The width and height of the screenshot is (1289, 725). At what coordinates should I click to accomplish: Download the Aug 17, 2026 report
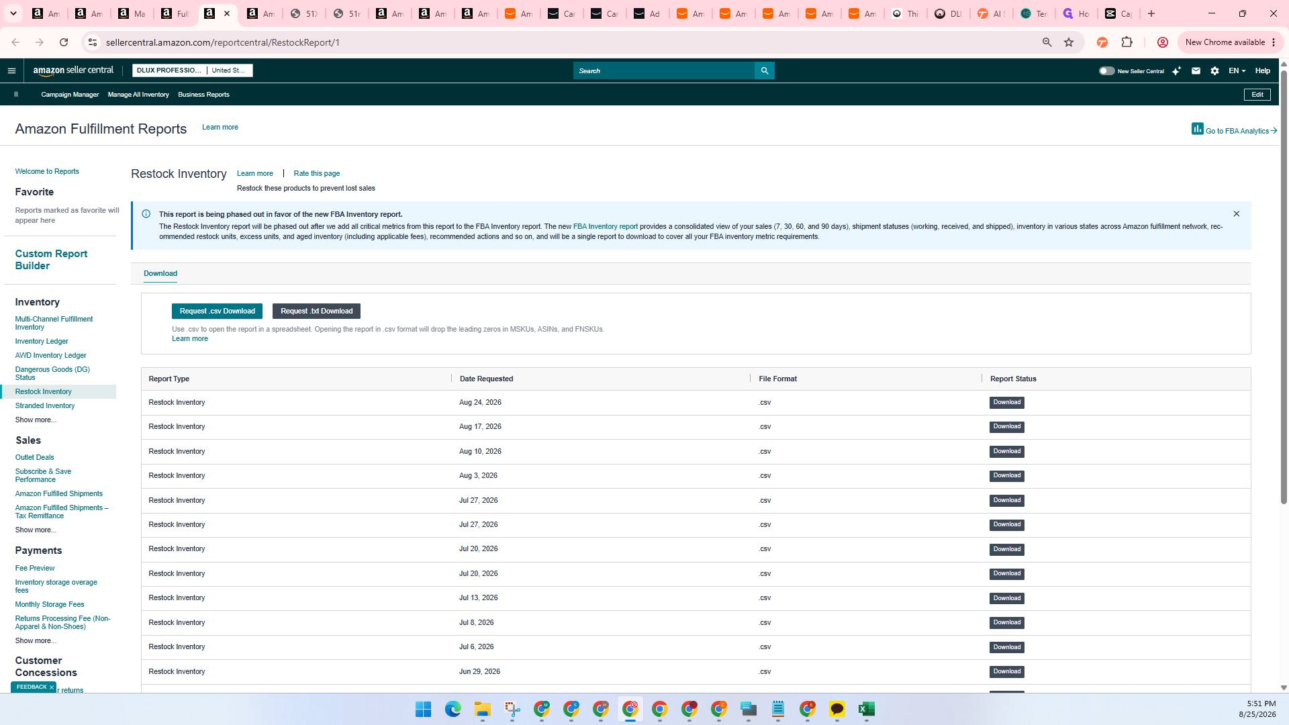1006,427
